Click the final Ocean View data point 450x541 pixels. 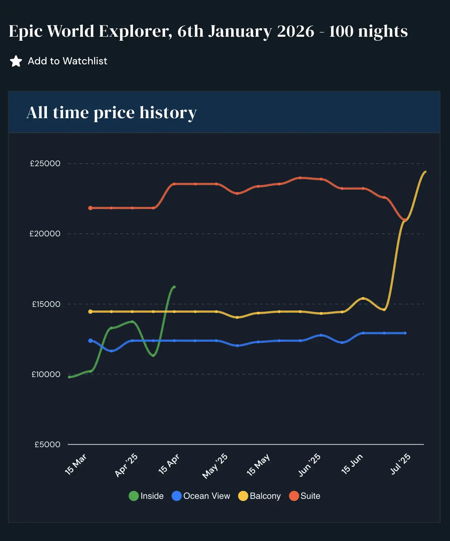click(x=405, y=333)
